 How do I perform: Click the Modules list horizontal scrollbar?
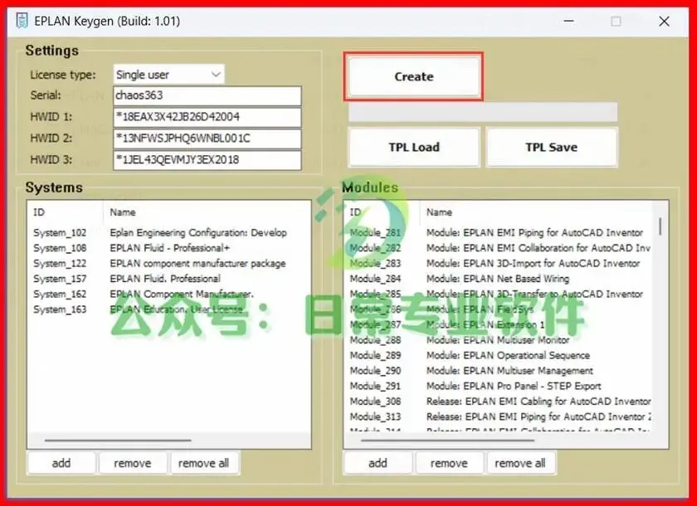coord(447,440)
